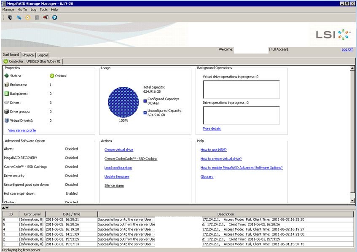The width and height of the screenshot is (357, 252).
Task: Select log row dated 2011-06-02, 16:20:26
Action: click(178, 225)
